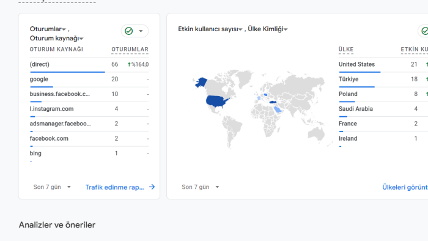Click the United States on world map
Image resolution: width=428 pixels, height=241 pixels.
click(x=216, y=102)
